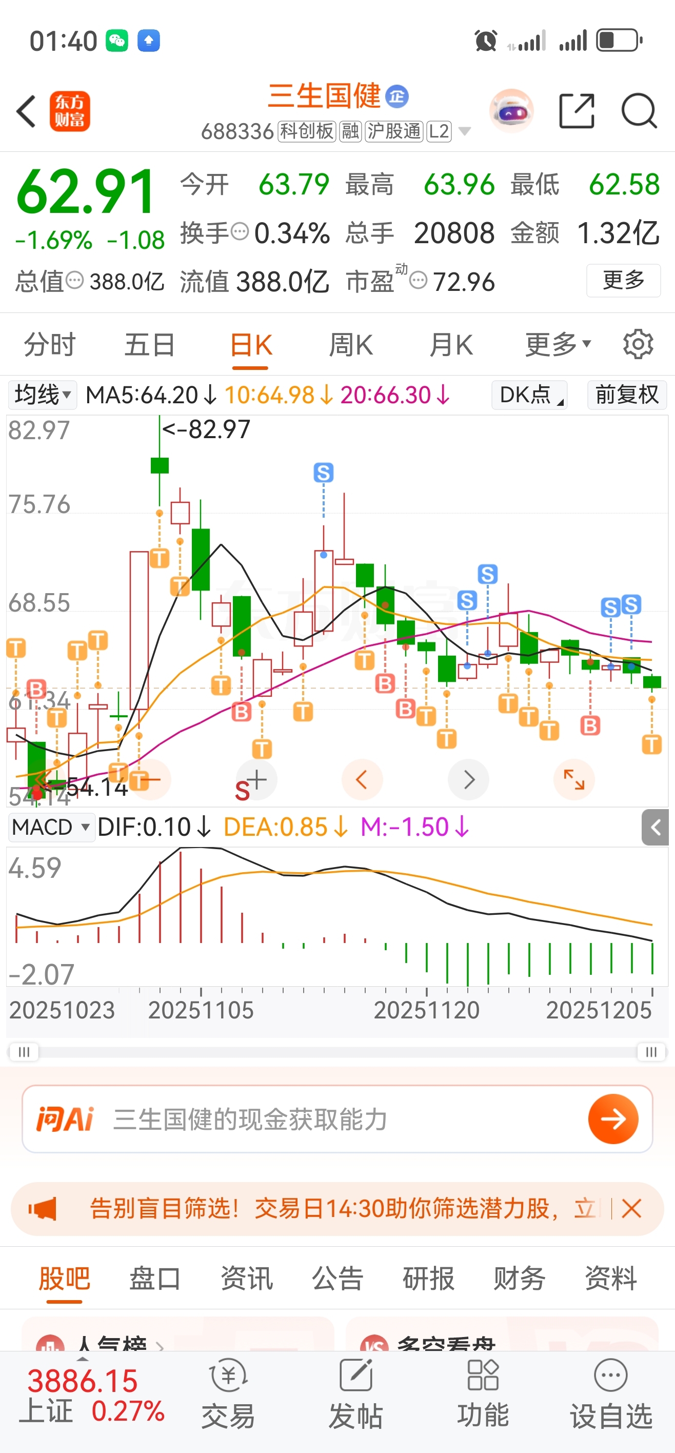Switch to 周K chart tab
This screenshot has width=675, height=1453.
[x=351, y=344]
